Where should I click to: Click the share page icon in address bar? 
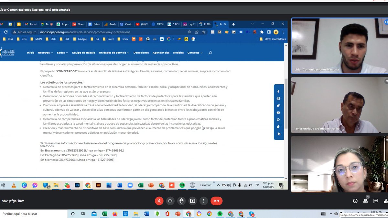pyautogui.click(x=197, y=32)
